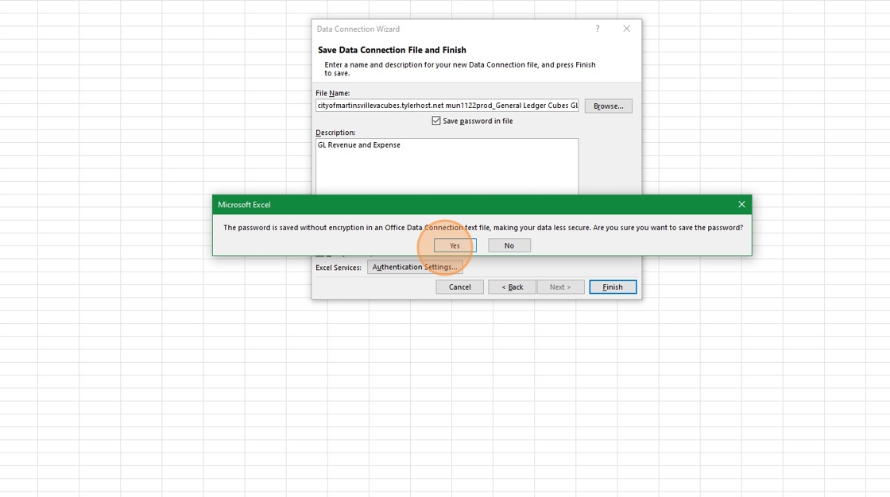
Task: Click the 'Data Connection Wizard' title text
Action: click(358, 29)
